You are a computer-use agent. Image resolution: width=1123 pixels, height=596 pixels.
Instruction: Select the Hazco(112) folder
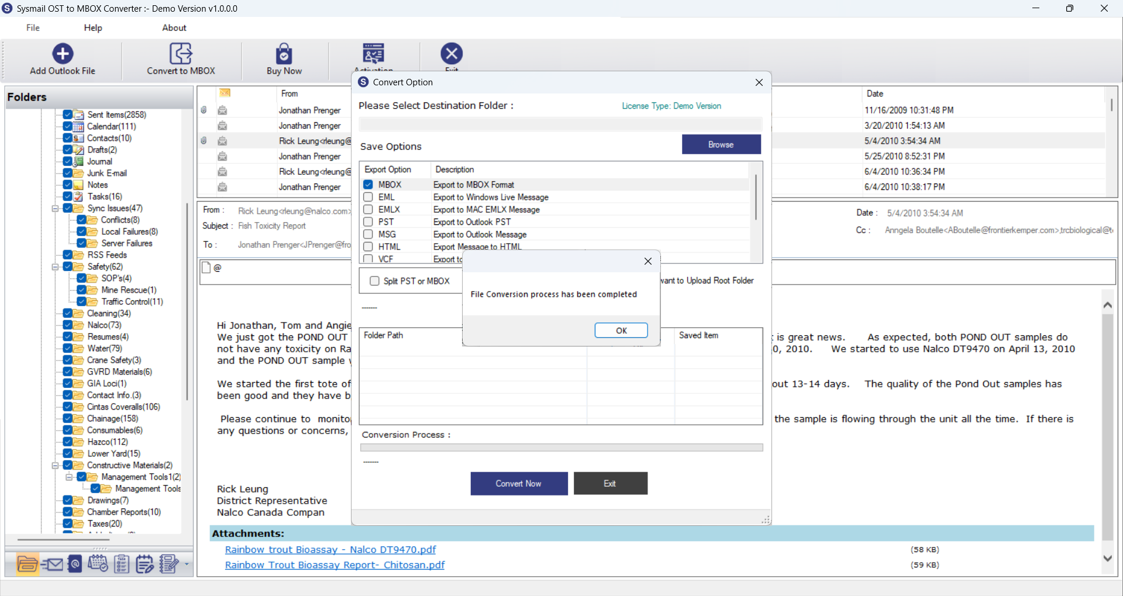point(108,442)
